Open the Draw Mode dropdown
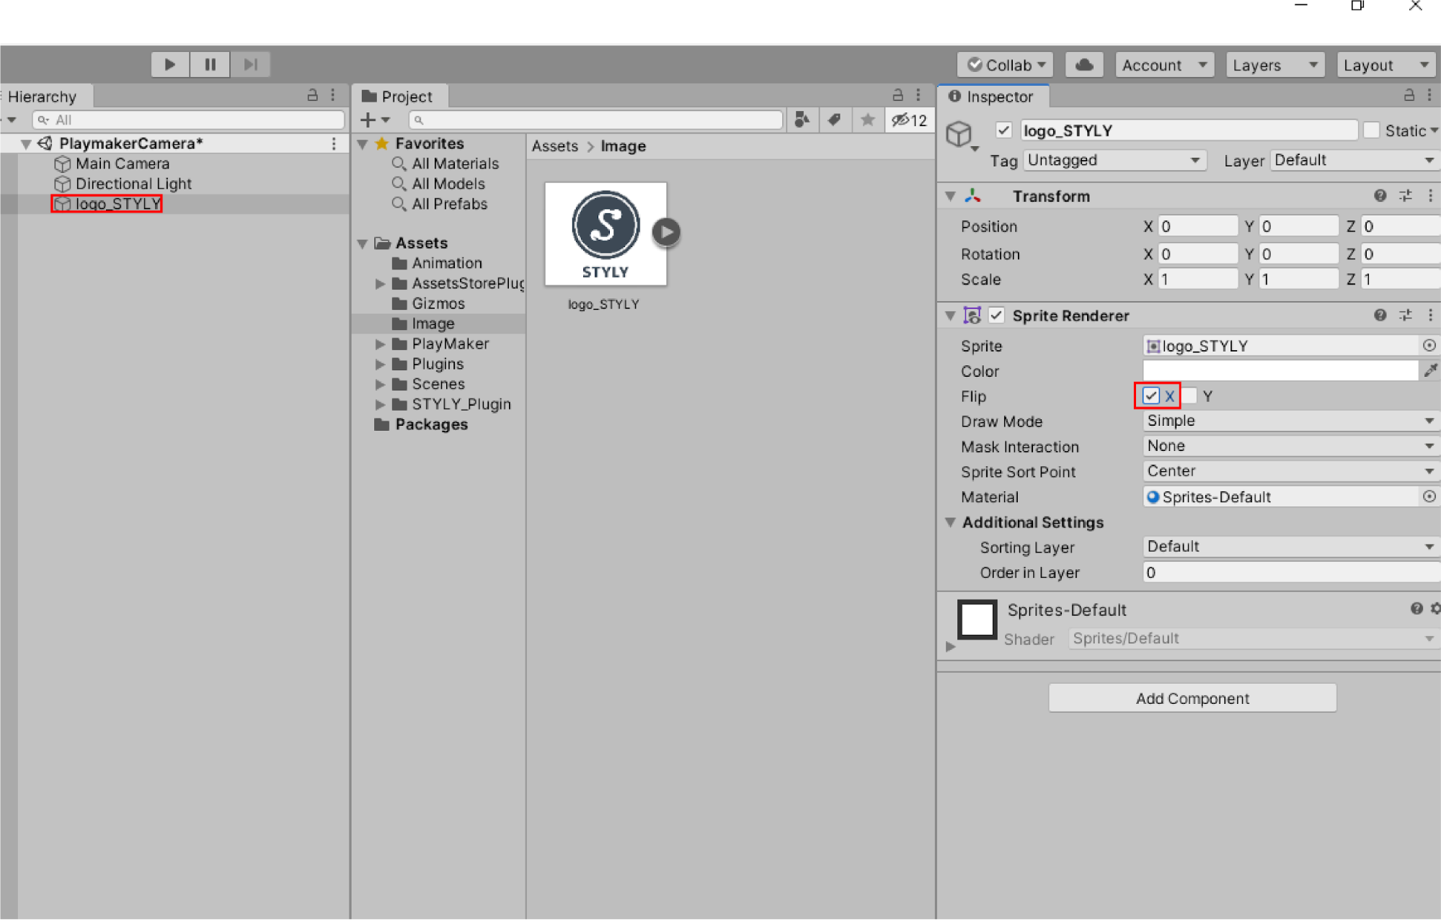The width and height of the screenshot is (1441, 920). tap(1291, 421)
